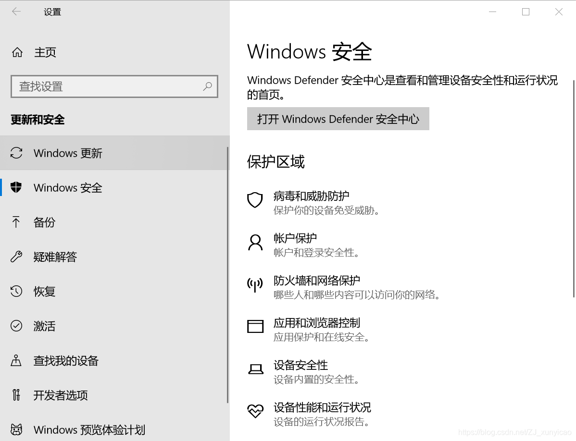Maximize the Settings window
Image resolution: width=576 pixels, height=441 pixels.
tap(526, 12)
